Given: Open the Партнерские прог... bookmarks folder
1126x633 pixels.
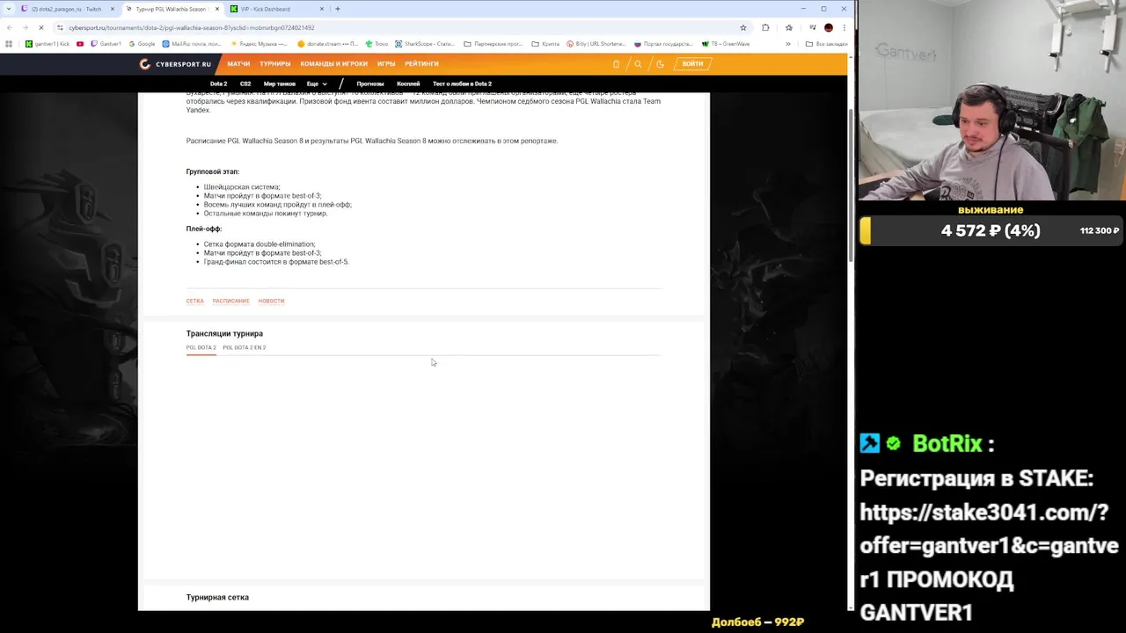Looking at the screenshot, I should point(493,44).
